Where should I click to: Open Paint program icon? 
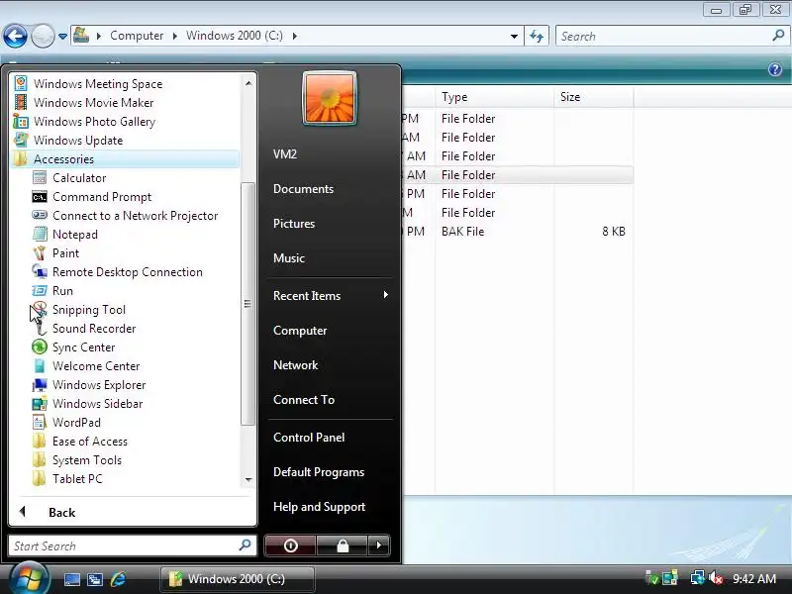tap(40, 253)
